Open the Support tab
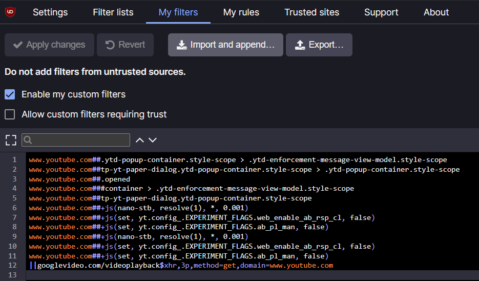This screenshot has height=281, width=479. (x=381, y=12)
